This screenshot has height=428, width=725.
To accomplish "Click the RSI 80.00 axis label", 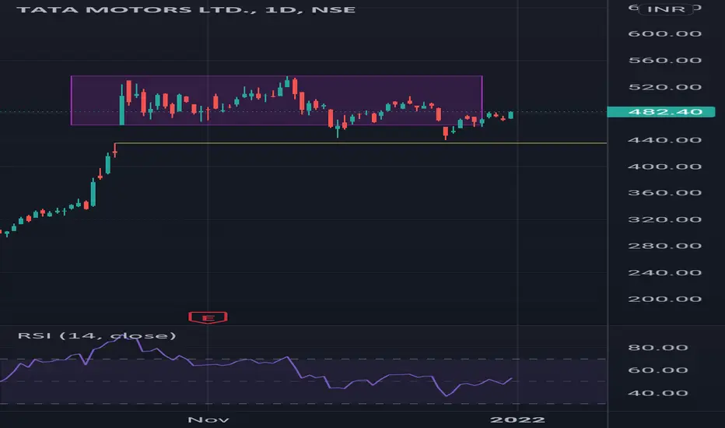I will coord(658,348).
